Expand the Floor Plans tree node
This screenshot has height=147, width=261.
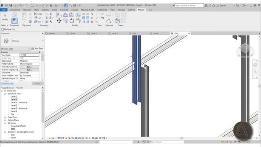5,117
